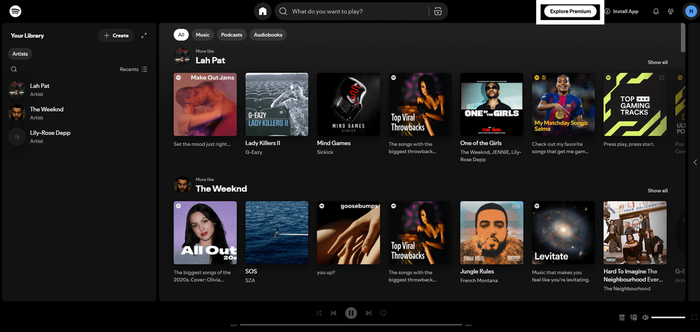The height and width of the screenshot is (332, 700).
Task: Click the Explore Premium button
Action: click(570, 12)
